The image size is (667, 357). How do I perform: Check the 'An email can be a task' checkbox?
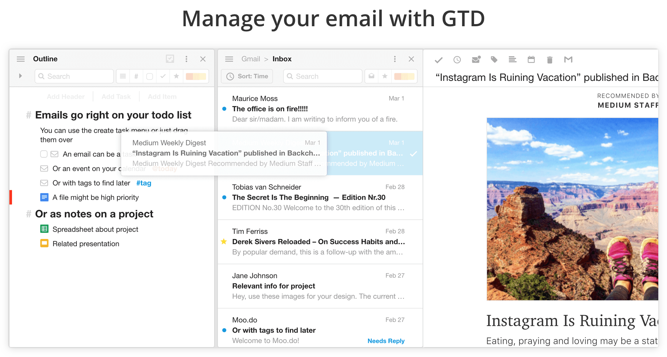[44, 154]
